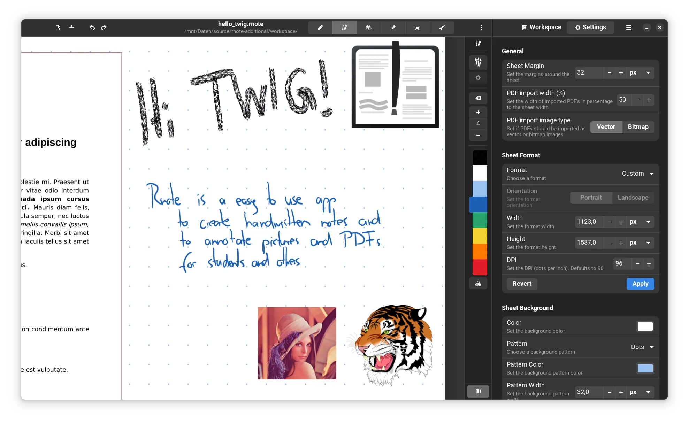689x423 pixels.
Task: Activate the rectangle Selector tool
Action: tap(417, 28)
